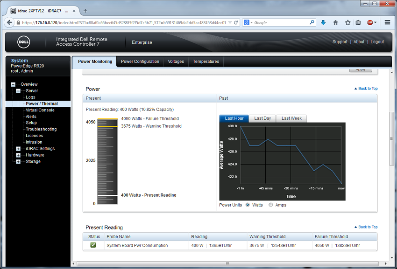The width and height of the screenshot is (397, 269).
Task: Click the horizontal scroll right arrow
Action: [386, 263]
